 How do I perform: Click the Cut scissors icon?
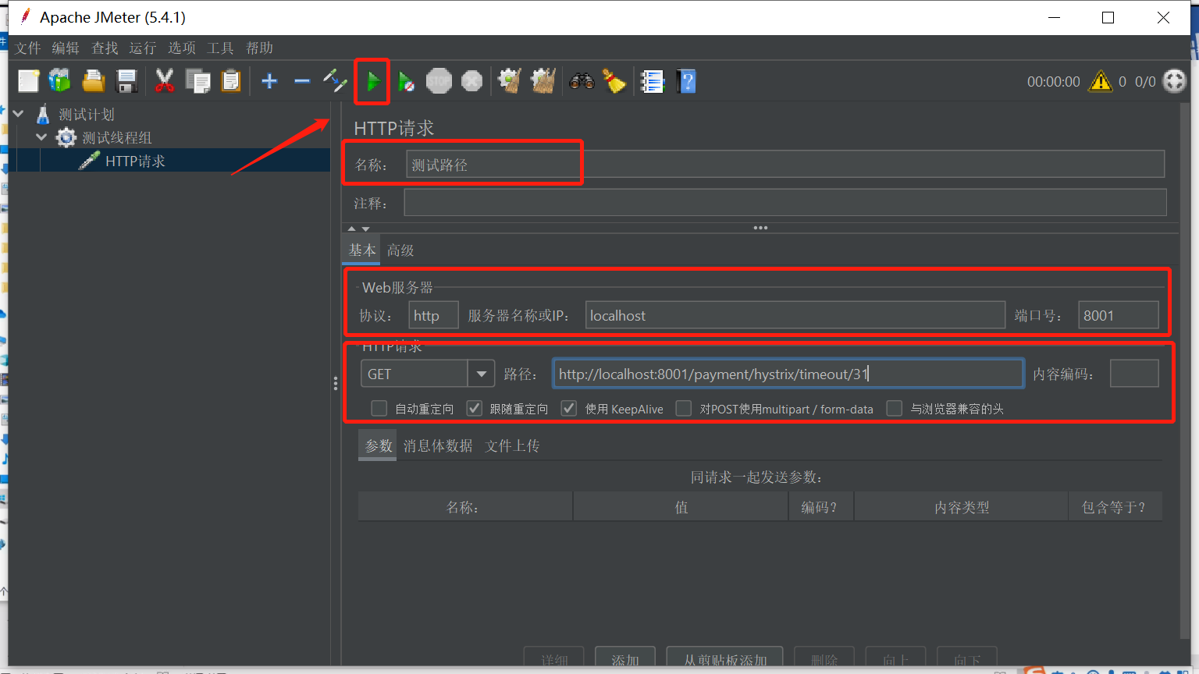(x=164, y=81)
